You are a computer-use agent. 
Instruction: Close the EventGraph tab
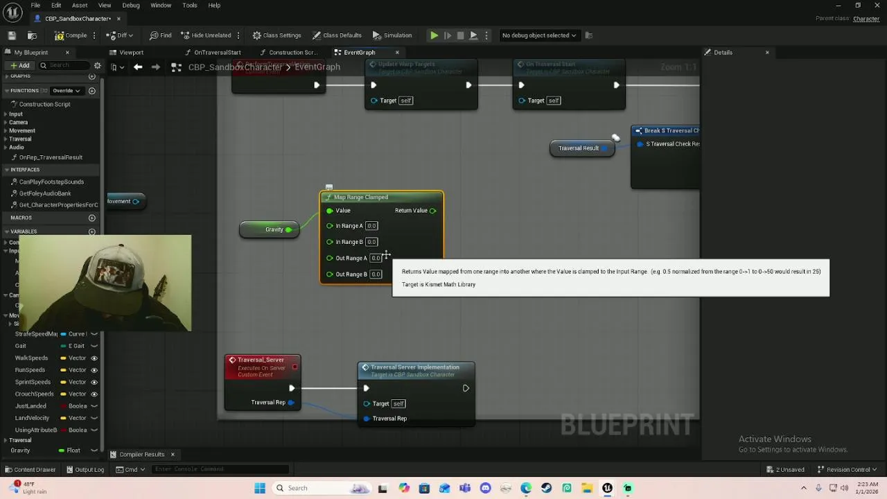click(397, 53)
